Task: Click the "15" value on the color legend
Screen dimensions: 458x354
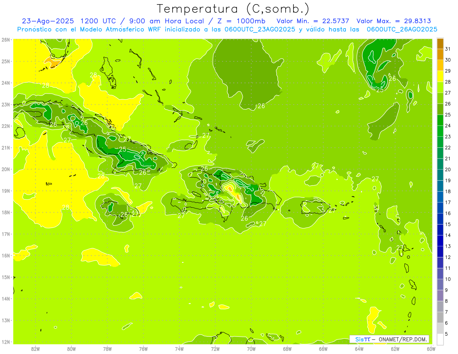Action: click(448, 224)
